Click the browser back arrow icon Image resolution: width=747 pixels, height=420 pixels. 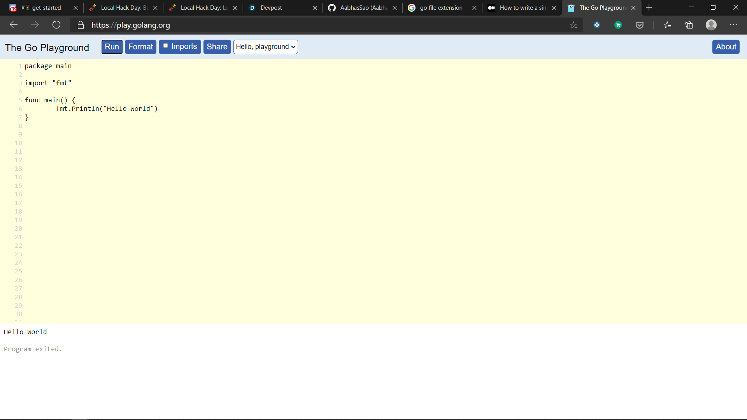click(x=14, y=25)
